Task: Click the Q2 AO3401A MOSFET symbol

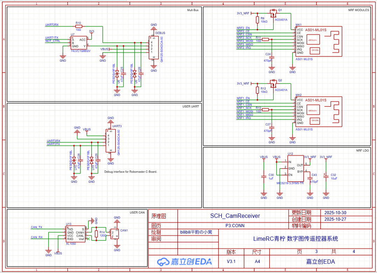Action: [x=273, y=84]
